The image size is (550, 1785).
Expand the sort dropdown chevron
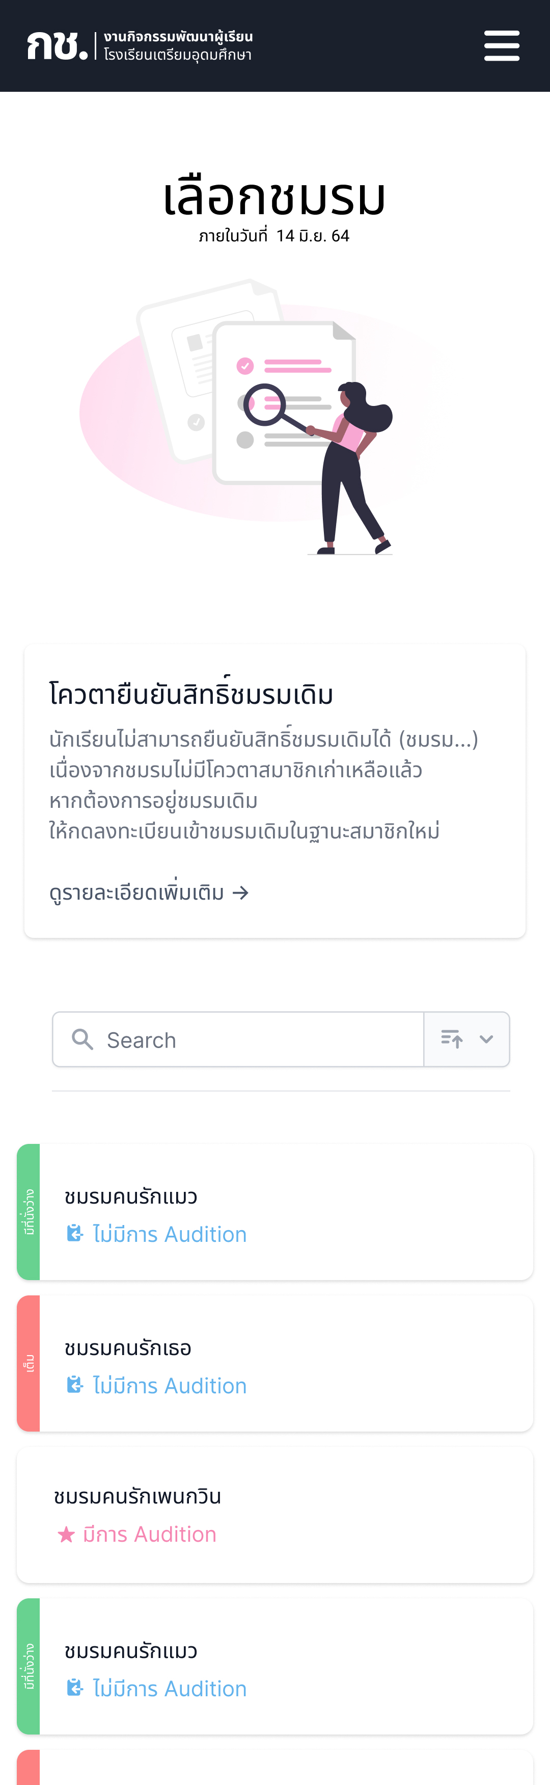click(486, 1039)
